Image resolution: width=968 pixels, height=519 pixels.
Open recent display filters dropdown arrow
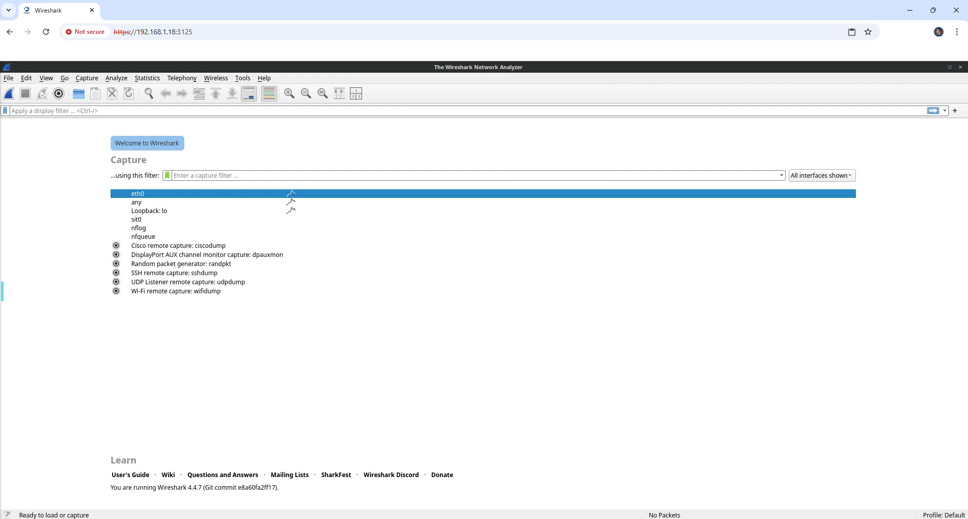945,111
